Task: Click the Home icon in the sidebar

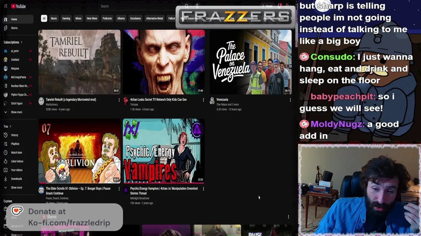Action: 6,19
